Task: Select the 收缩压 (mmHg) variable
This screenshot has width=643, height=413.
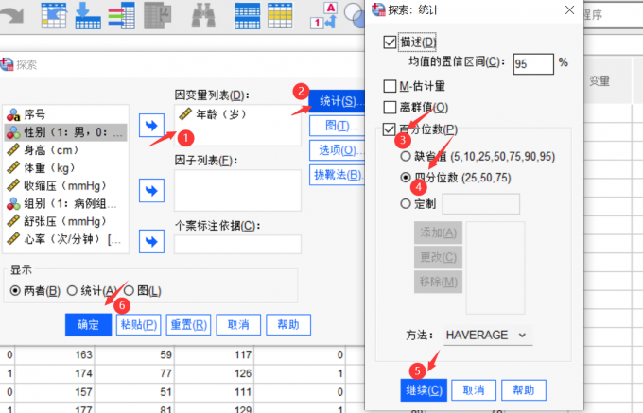Action: [x=65, y=186]
